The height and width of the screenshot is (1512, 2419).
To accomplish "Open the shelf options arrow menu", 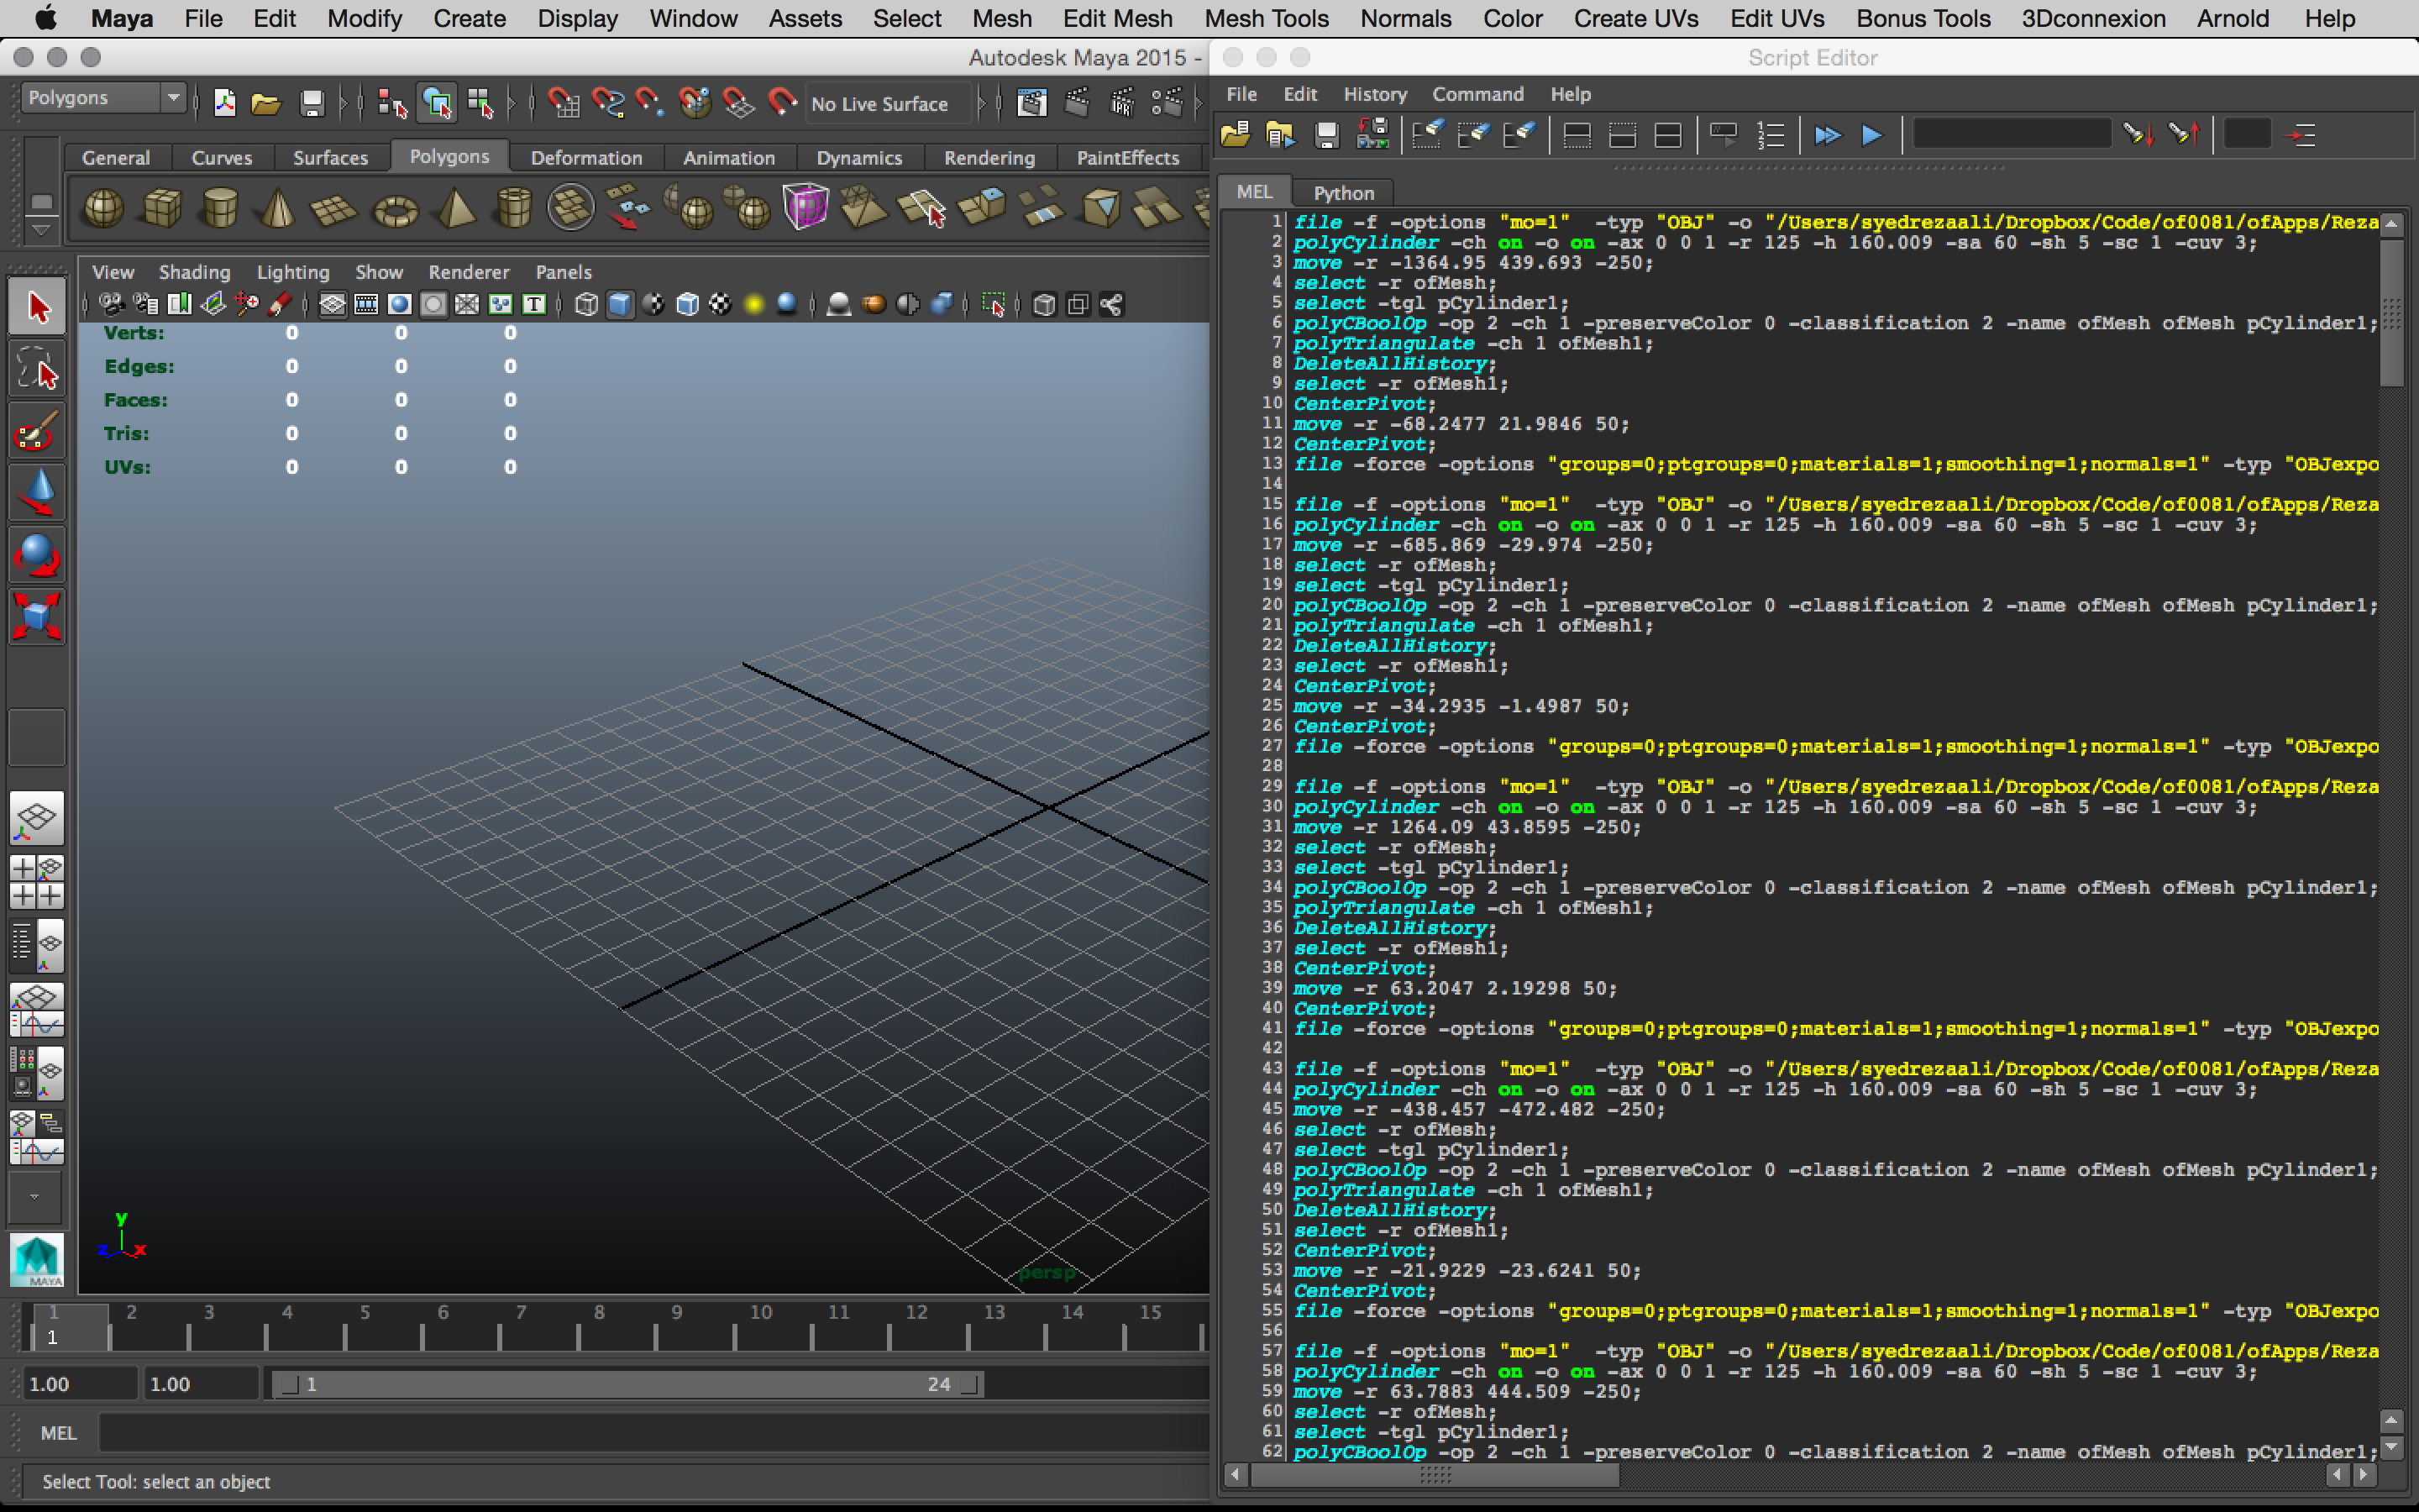I will click(41, 231).
